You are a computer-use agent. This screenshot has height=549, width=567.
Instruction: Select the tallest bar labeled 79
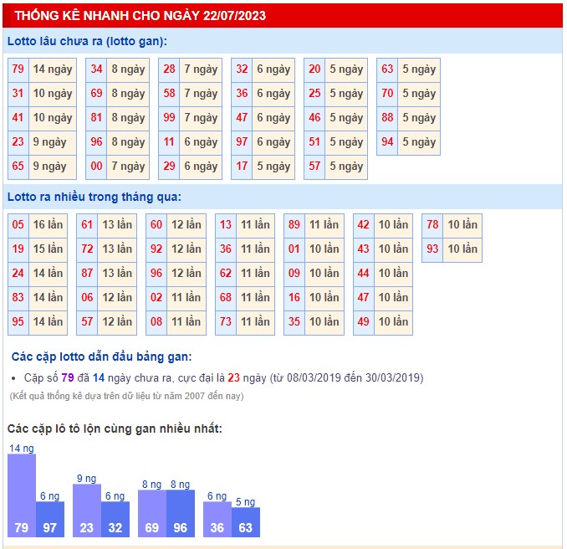[x=22, y=495]
